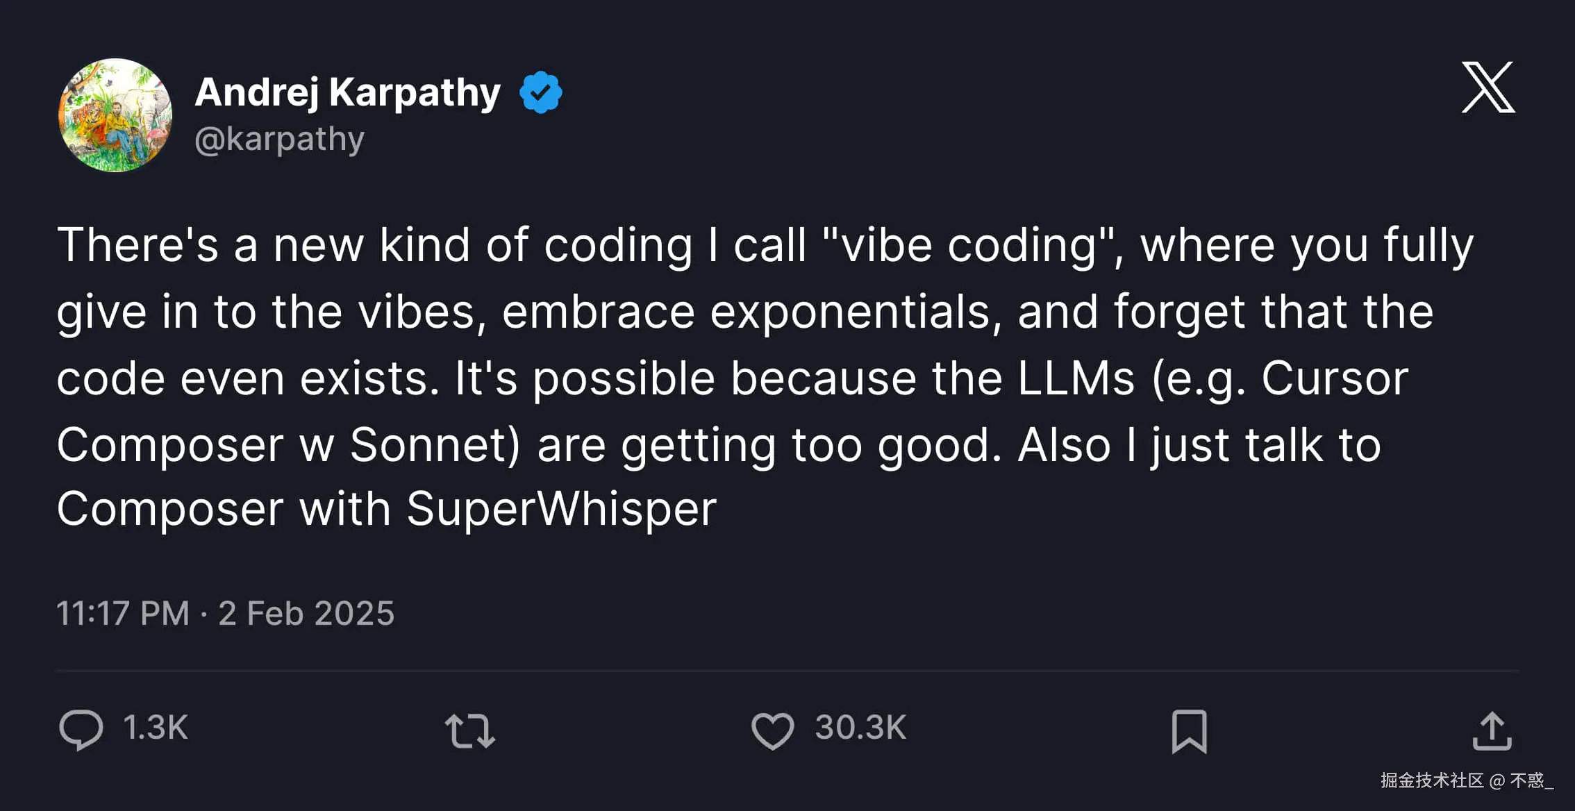Click the 30.3K like count
Screen dimensions: 1575x811
(x=859, y=728)
